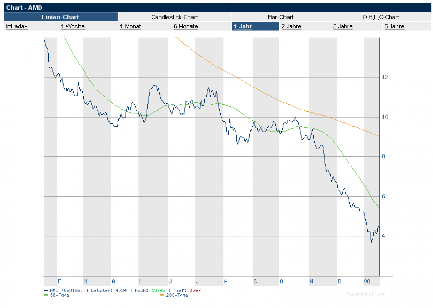Click the orange 200-Tage legend marker
This screenshot has height=308, width=433.
click(x=162, y=295)
